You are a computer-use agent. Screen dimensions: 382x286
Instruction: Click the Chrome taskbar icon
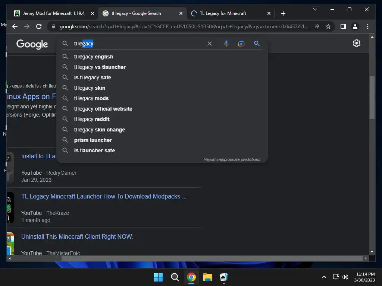(191, 277)
